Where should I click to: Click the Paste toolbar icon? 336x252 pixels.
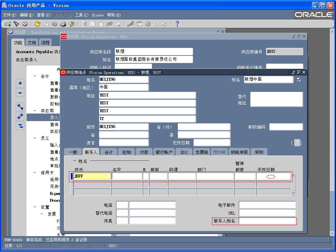coord(101,24)
